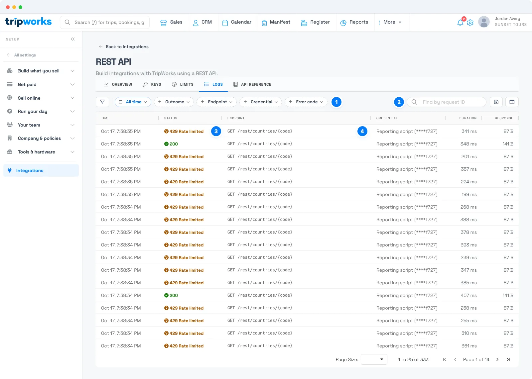
Task: Switch to the Keys tab
Action: (152, 84)
